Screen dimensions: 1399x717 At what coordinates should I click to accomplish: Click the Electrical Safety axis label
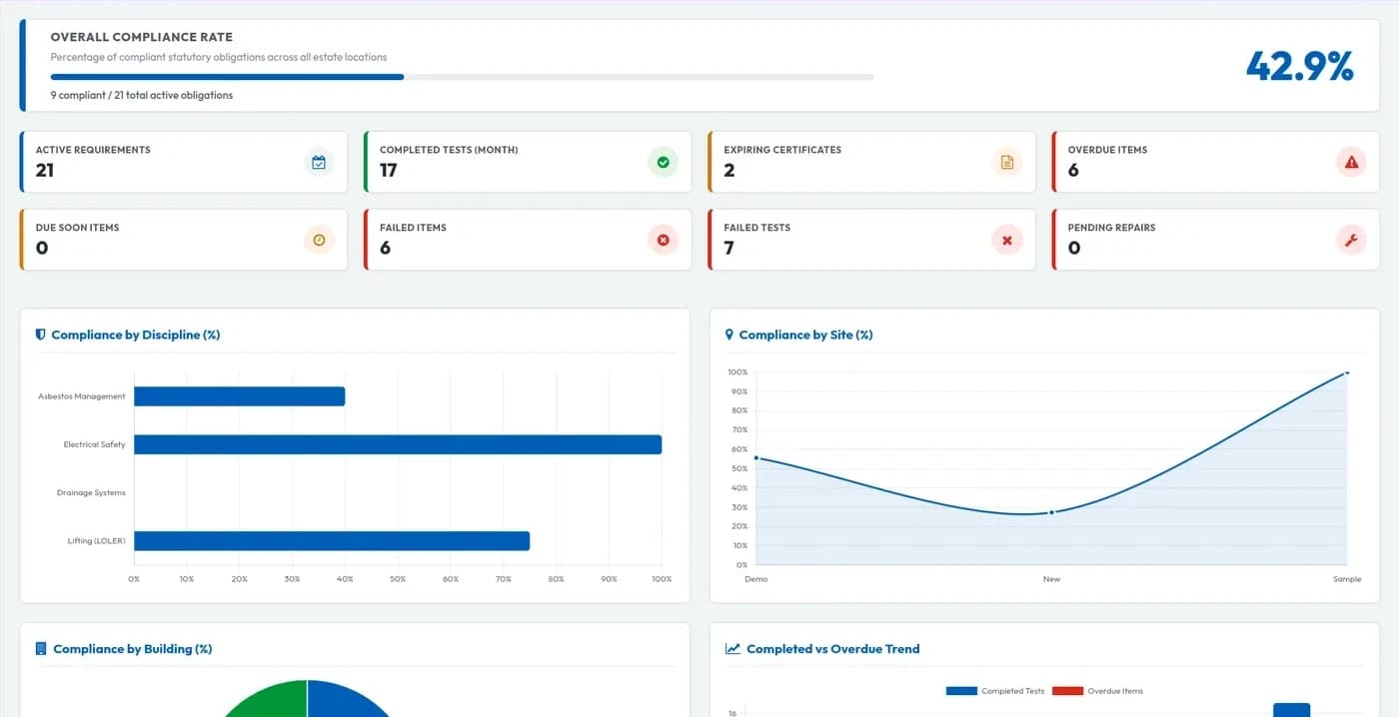[95, 444]
